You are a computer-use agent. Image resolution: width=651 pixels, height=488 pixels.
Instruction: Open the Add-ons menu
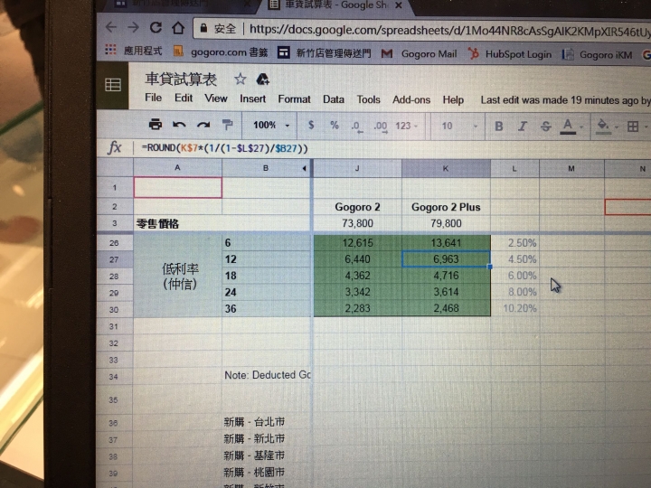pyautogui.click(x=411, y=100)
